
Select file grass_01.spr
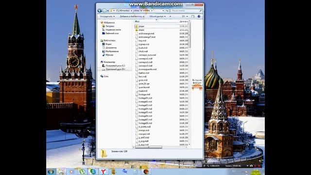(144, 84)
